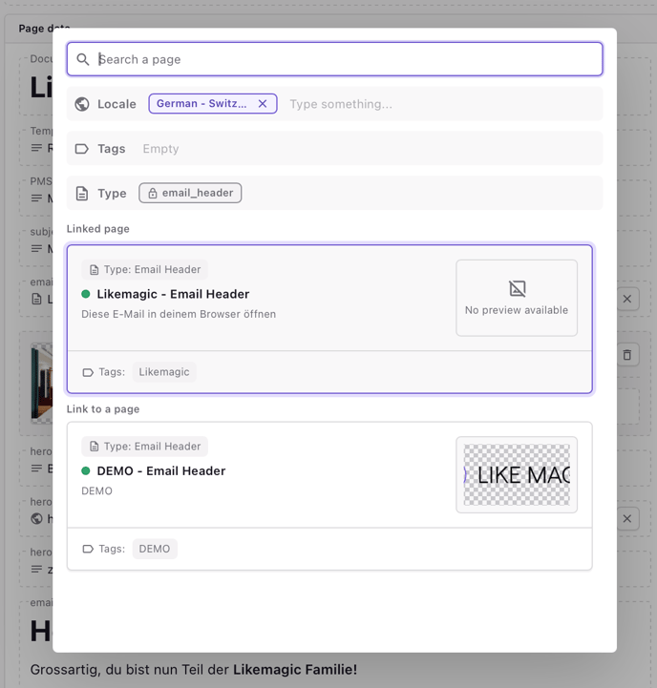The image size is (657, 688).
Task: Remove the German - Switzerland locale chip
Action: click(x=263, y=104)
